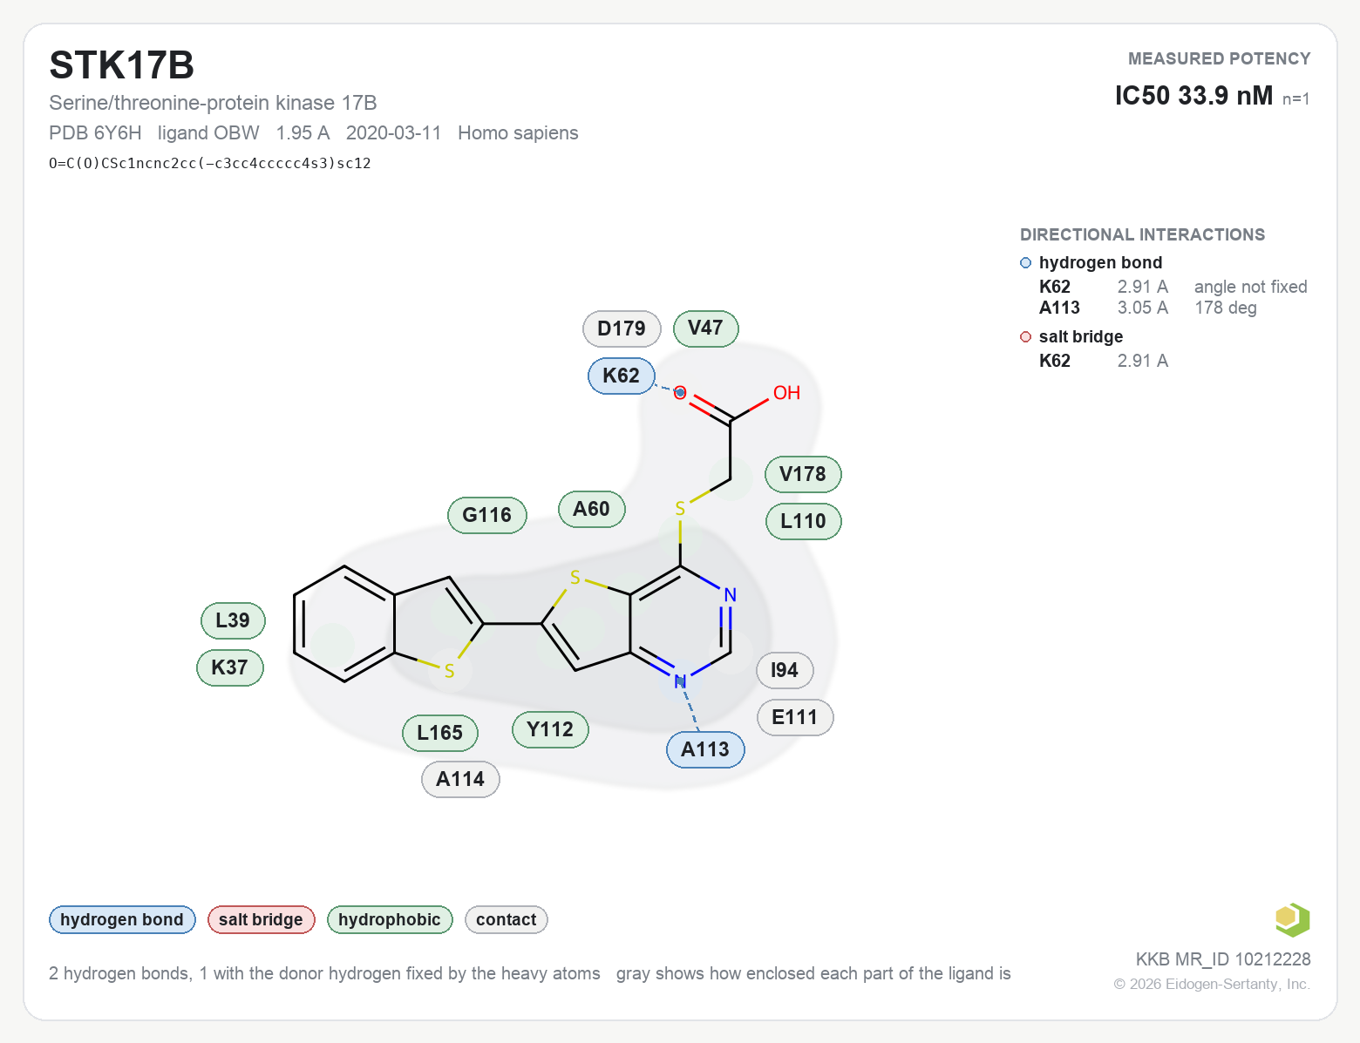Click the hydrogen bond blue circle marker
Viewport: 1360px width, 1043px height.
1025,263
